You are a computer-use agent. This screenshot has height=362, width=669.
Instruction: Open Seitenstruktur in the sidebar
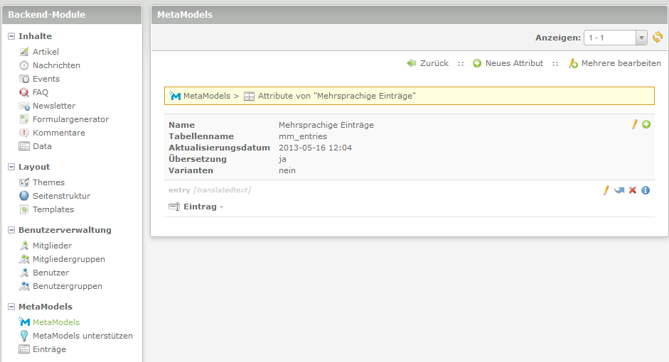tap(61, 196)
